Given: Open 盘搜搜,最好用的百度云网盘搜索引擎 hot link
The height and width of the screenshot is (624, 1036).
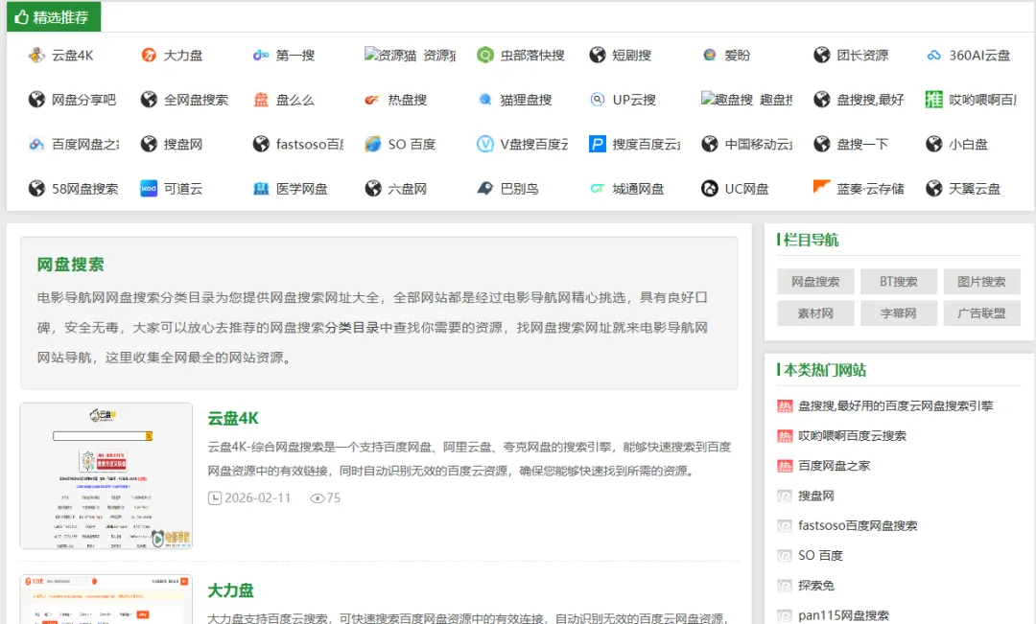Looking at the screenshot, I should point(895,406).
